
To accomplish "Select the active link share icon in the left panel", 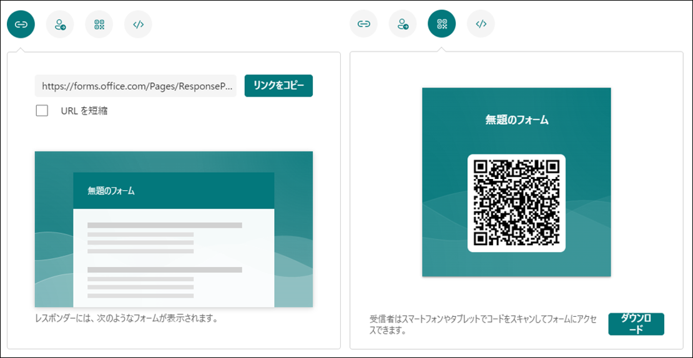I will (21, 24).
